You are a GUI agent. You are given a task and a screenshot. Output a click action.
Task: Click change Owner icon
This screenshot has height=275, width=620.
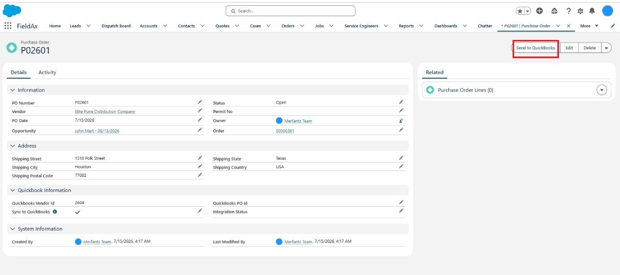[x=401, y=121]
